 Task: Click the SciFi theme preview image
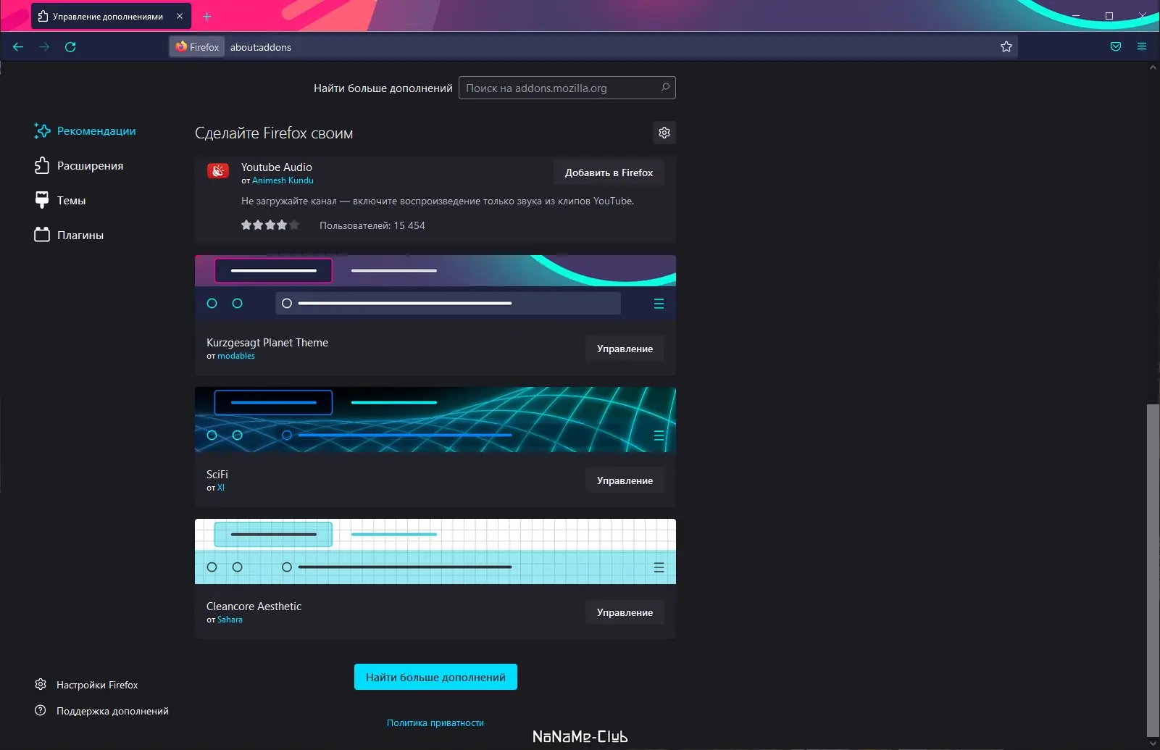[x=435, y=420]
